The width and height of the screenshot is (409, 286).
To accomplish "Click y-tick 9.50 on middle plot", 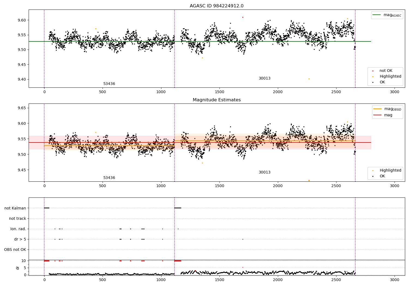I will click(22, 154).
